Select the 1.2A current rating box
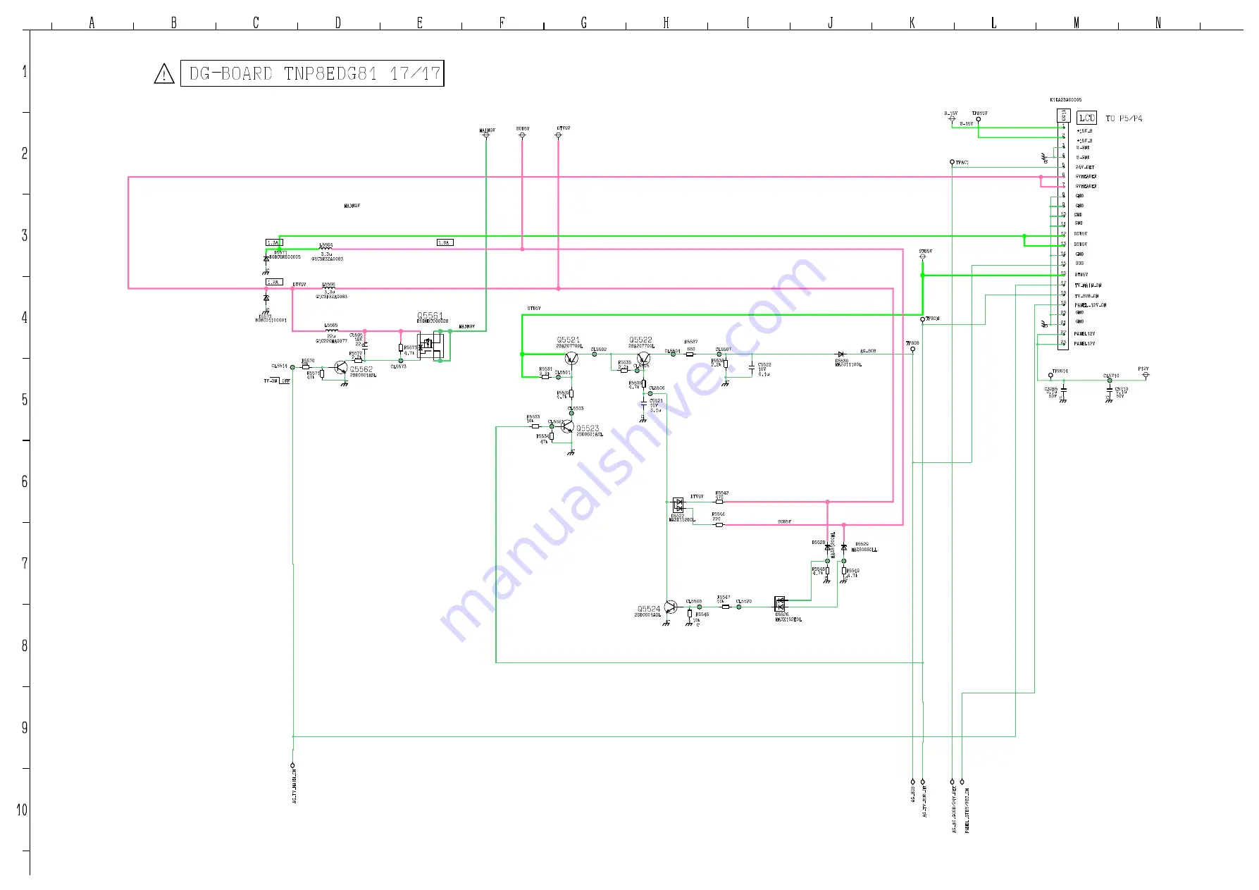The width and height of the screenshot is (1259, 890). point(274,282)
